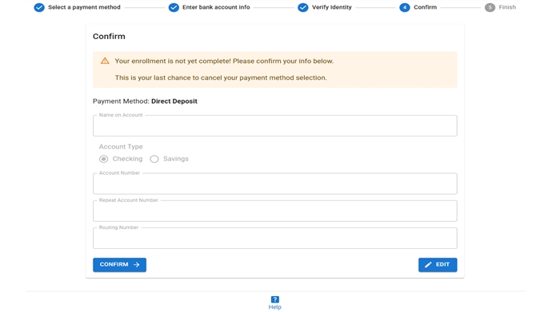Go to Verify Identity step label
Viewport: 552px width, 312px height.
332,7
